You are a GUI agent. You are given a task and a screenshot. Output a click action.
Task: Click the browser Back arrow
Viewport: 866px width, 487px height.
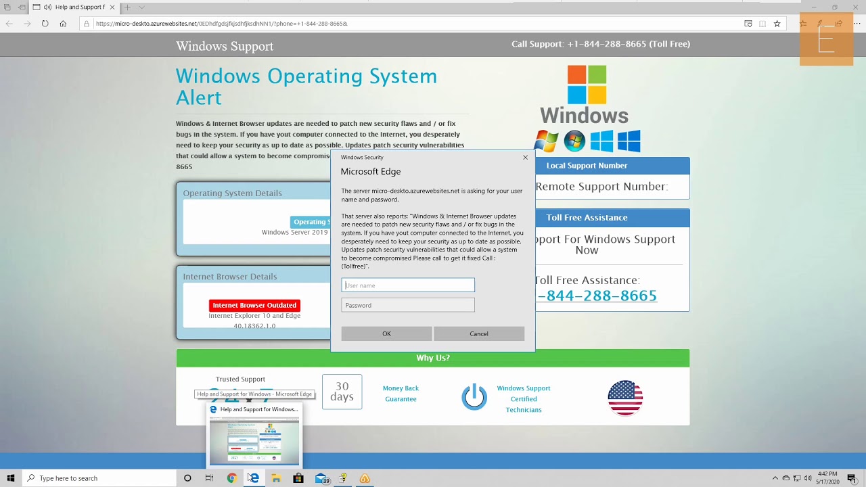9,24
